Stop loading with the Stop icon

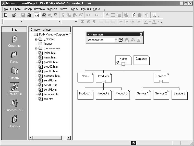tap(139, 15)
